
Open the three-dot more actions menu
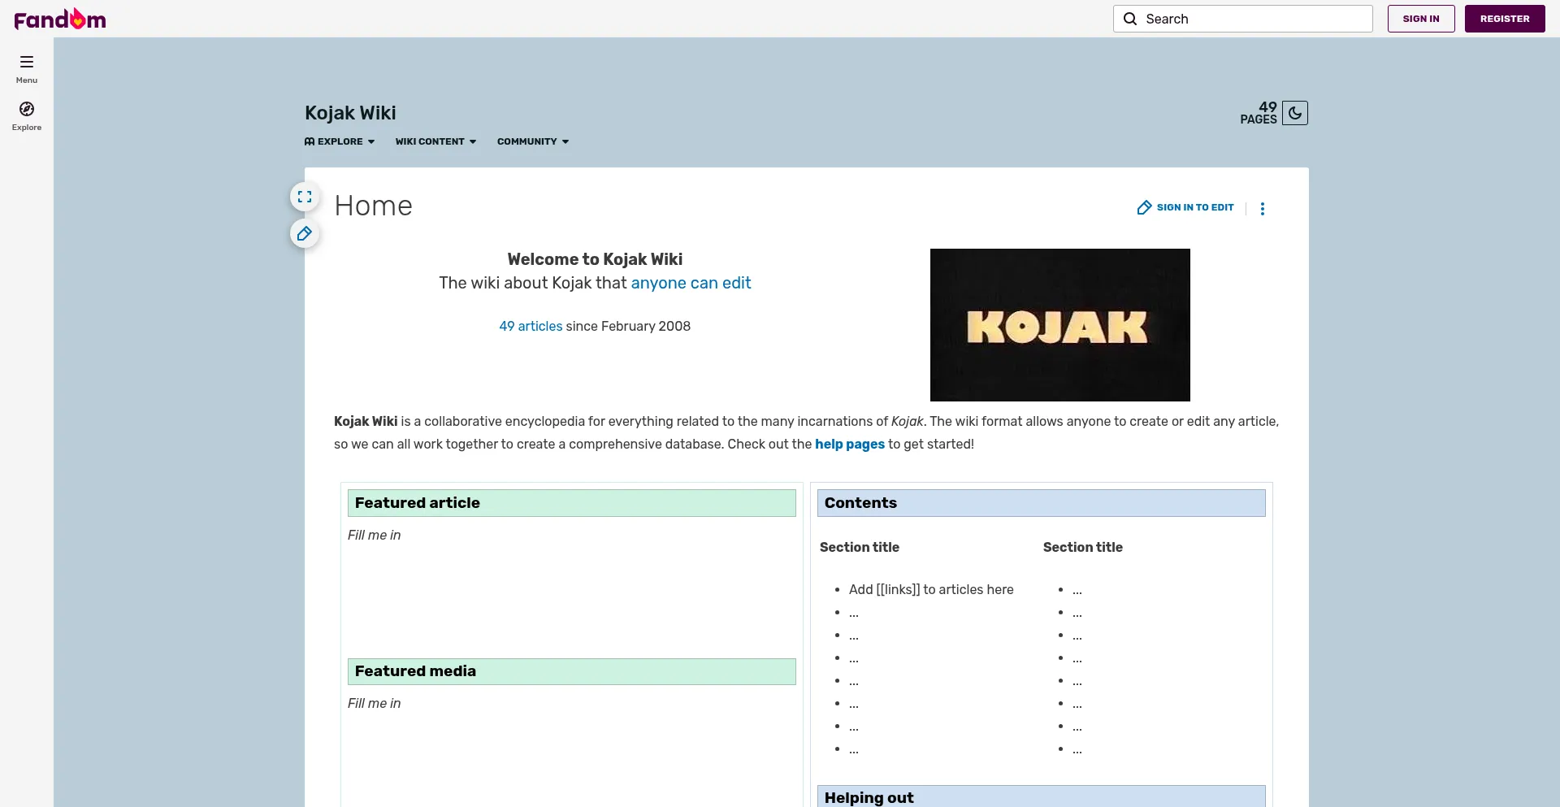(x=1262, y=209)
